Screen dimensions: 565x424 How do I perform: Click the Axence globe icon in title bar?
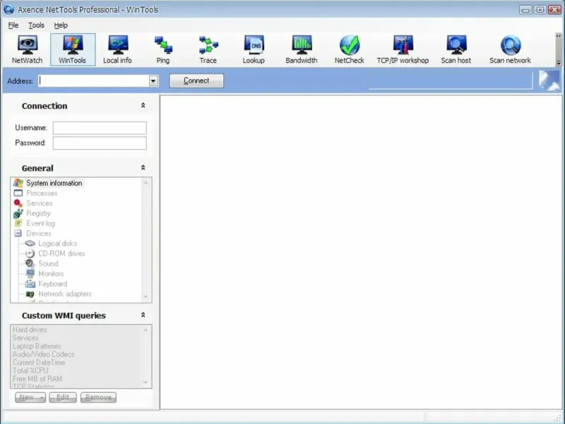[9, 9]
